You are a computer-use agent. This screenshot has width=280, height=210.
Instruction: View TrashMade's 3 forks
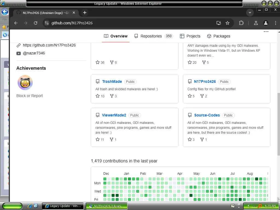coord(113,96)
